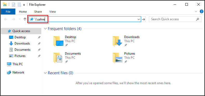Select Quick access in navigation pane
This screenshot has width=205, height=96.
coord(21,31)
